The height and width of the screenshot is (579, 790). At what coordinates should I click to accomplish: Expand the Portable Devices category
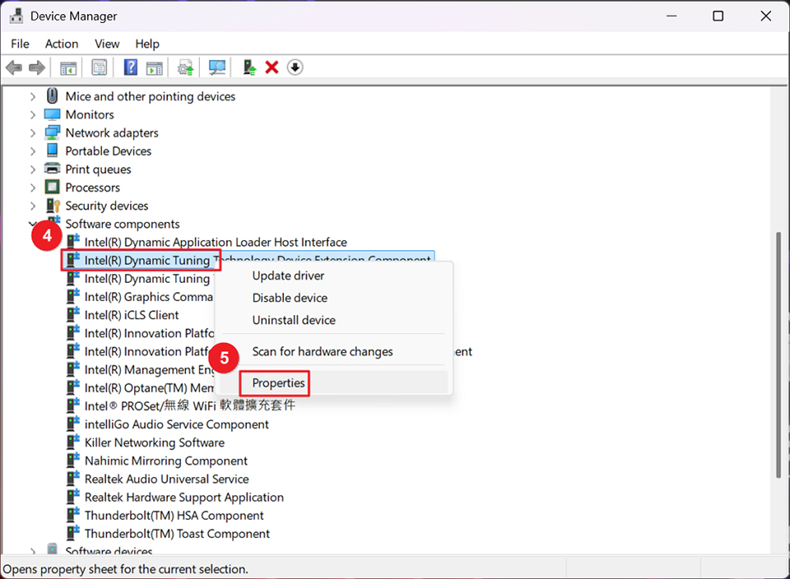click(x=33, y=151)
